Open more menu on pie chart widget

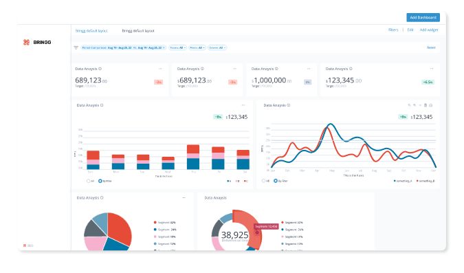point(184,198)
